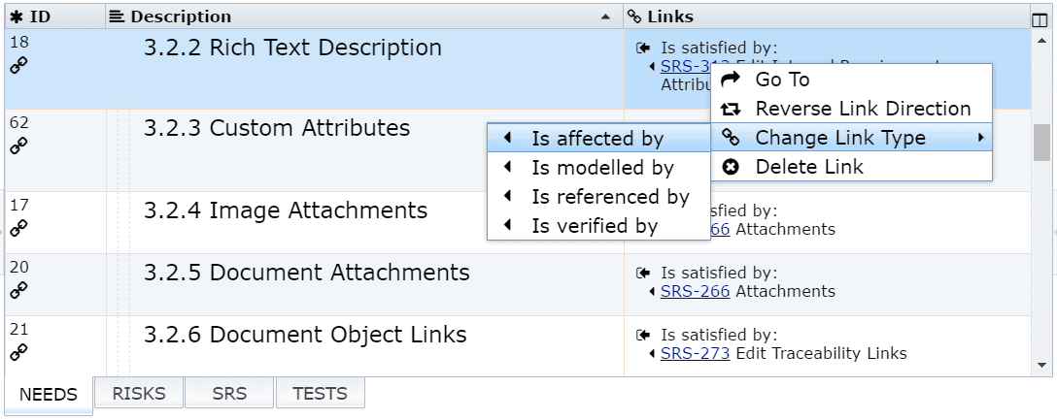Switch to the SRS tab

229,393
